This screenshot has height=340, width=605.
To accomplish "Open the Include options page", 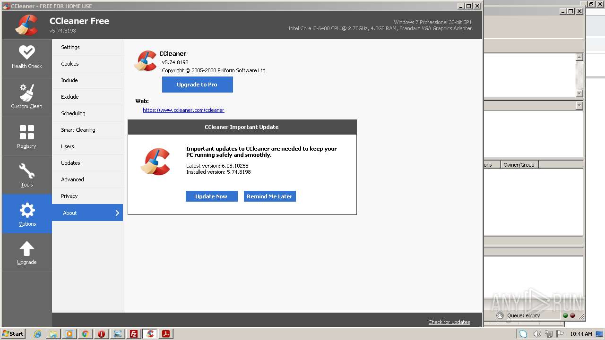I will pyautogui.click(x=87, y=80).
